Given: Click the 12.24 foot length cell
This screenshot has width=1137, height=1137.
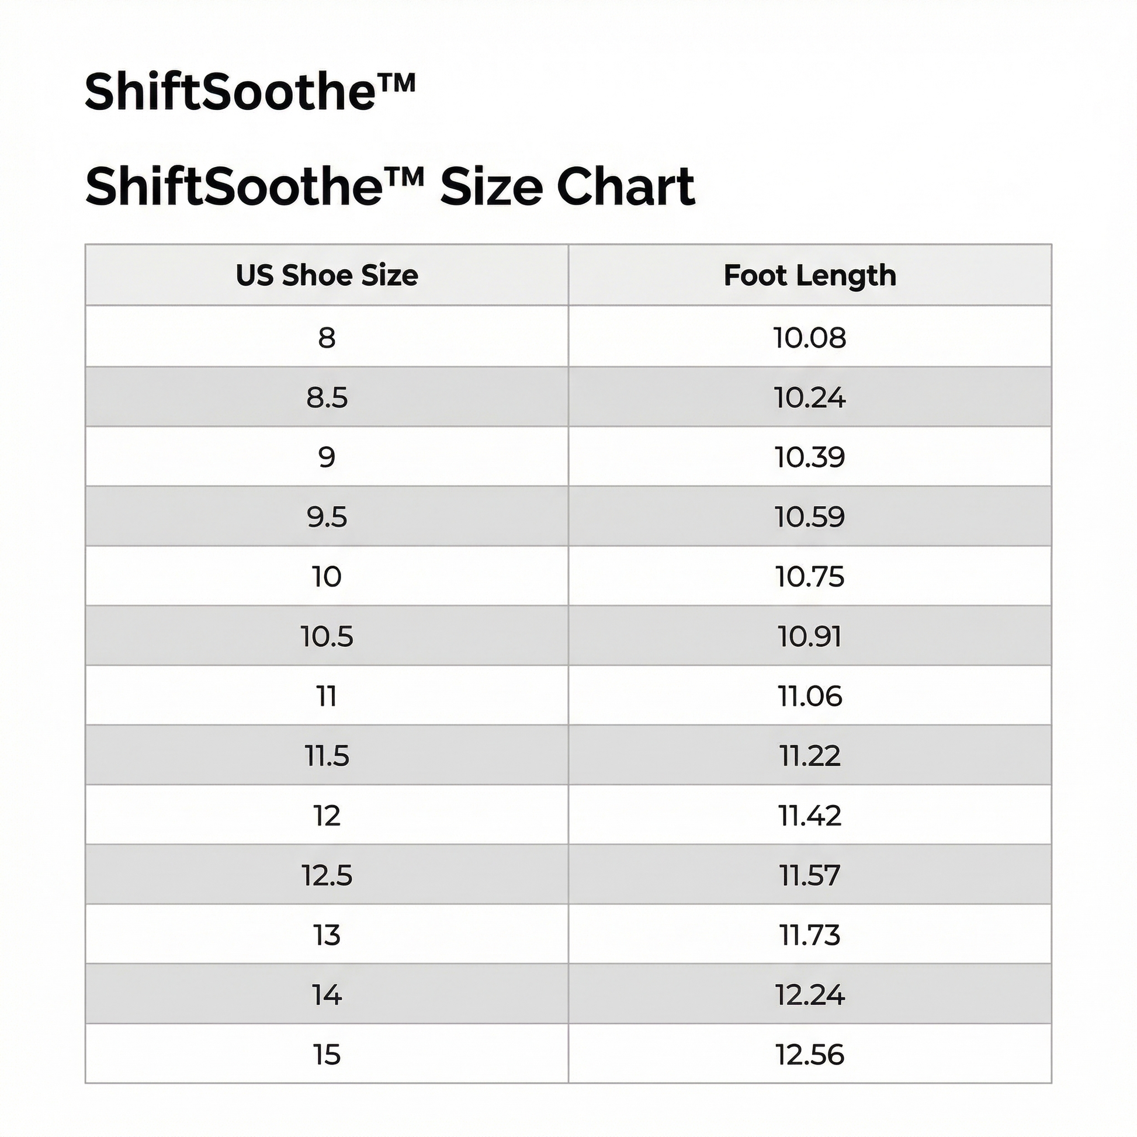Looking at the screenshot, I should click(809, 995).
